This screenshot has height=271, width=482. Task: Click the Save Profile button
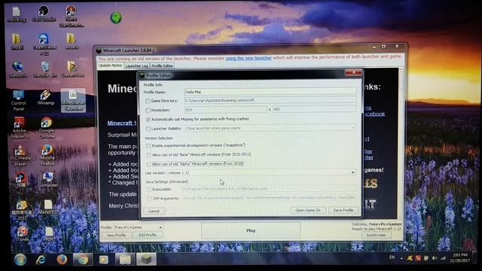point(343,210)
